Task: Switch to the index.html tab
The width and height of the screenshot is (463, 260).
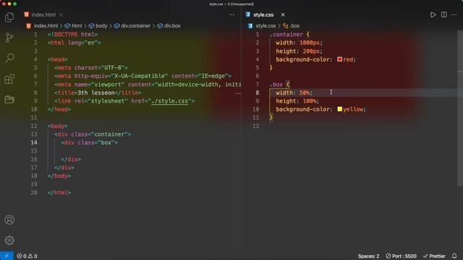Action: click(x=43, y=14)
